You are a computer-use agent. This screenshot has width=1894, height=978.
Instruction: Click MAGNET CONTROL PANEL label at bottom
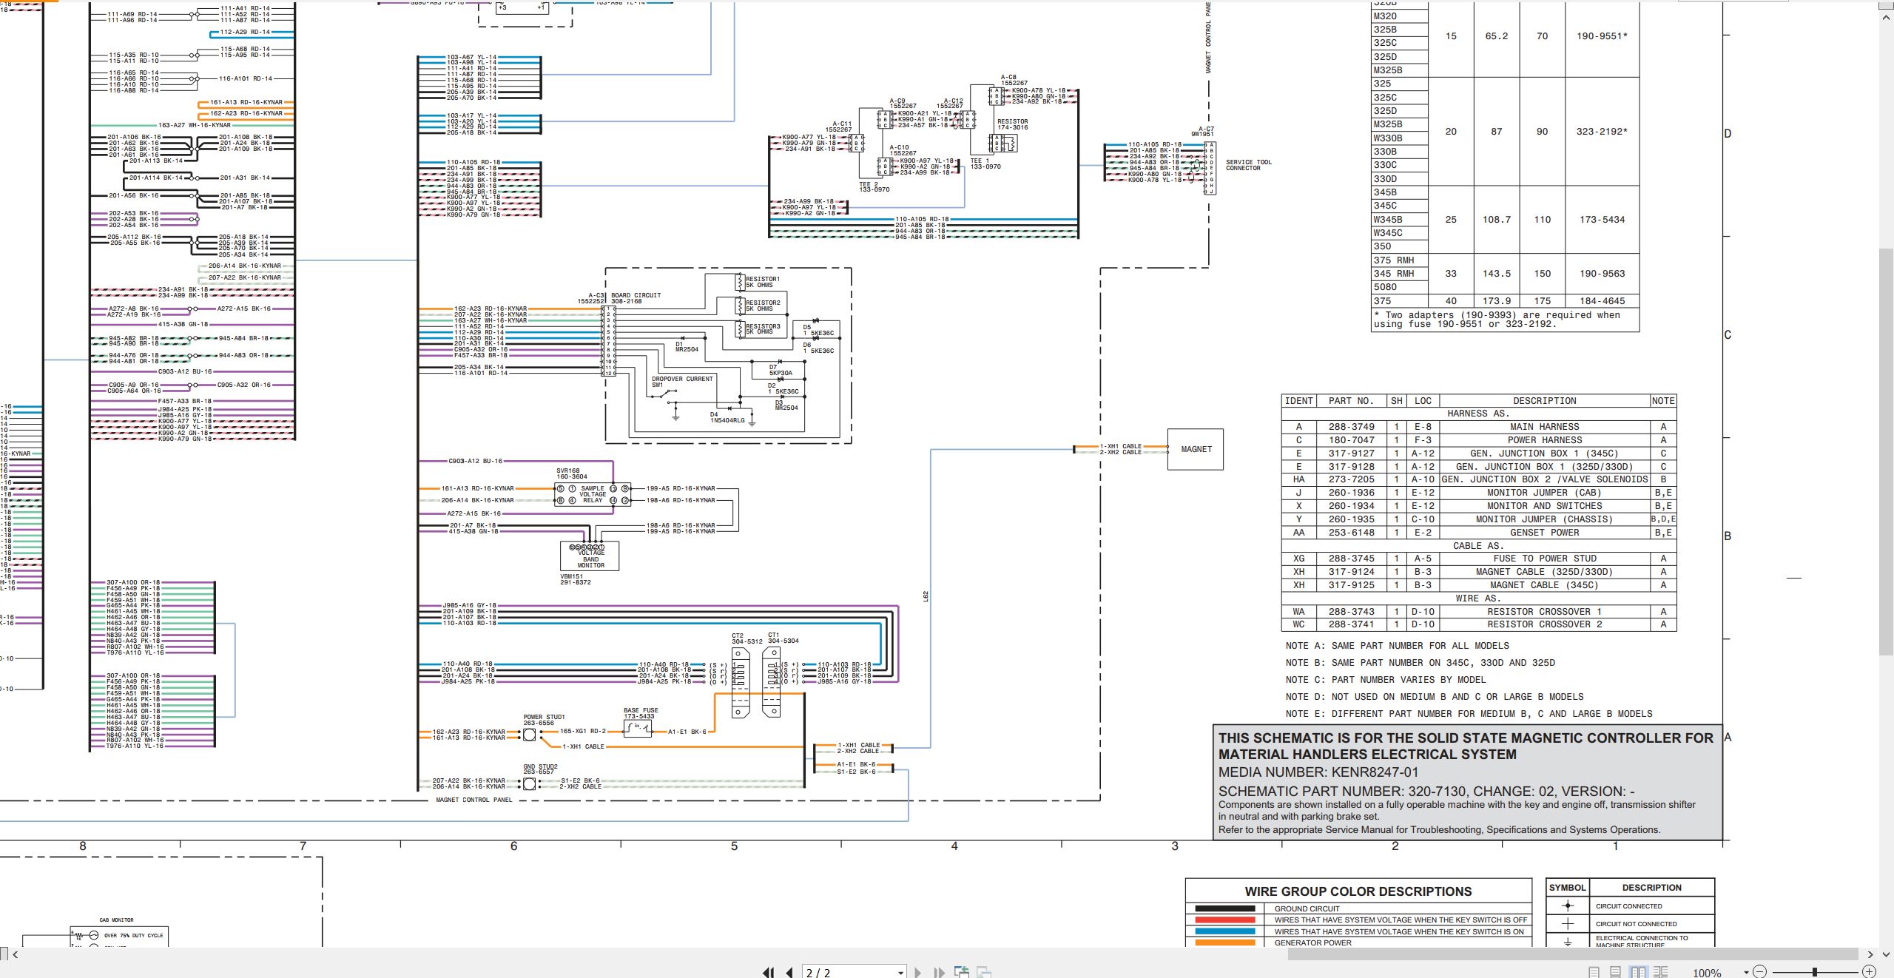click(x=473, y=800)
